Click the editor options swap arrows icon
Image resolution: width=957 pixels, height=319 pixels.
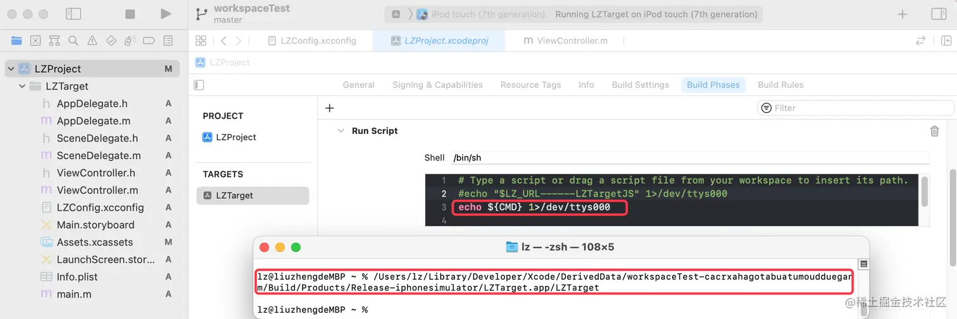coord(921,40)
